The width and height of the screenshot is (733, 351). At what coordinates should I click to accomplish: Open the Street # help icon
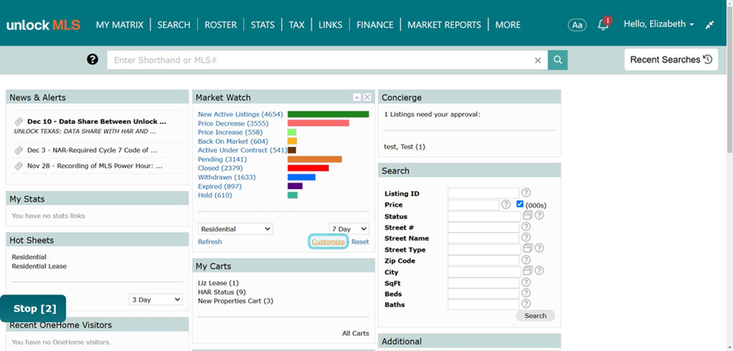tap(526, 226)
